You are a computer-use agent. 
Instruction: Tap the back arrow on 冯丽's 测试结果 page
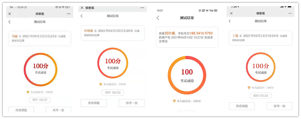point(10,22)
